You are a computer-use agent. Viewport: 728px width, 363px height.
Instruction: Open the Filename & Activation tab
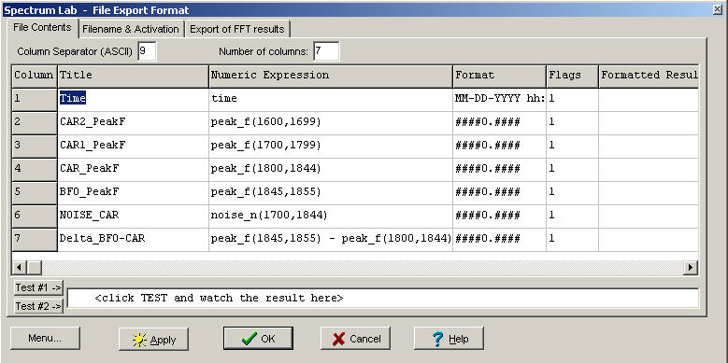pos(131,29)
